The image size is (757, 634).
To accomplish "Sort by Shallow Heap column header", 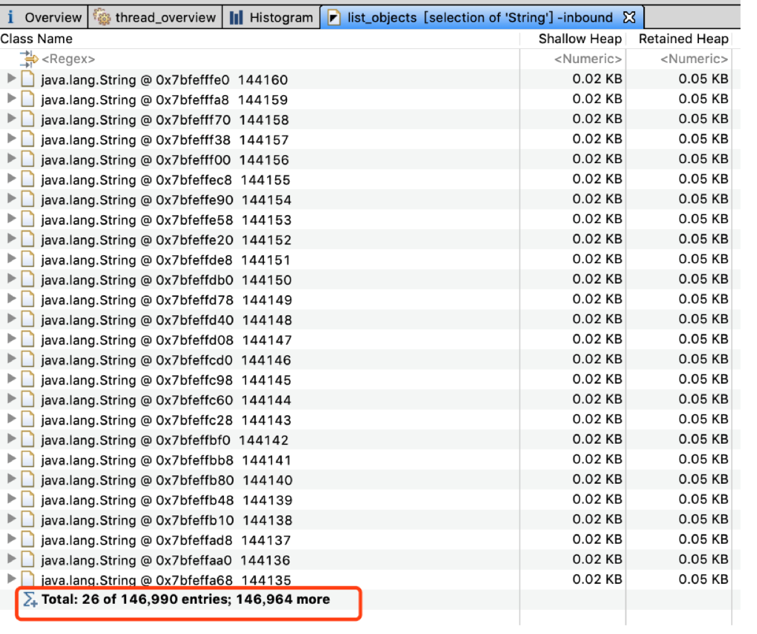I will click(580, 39).
